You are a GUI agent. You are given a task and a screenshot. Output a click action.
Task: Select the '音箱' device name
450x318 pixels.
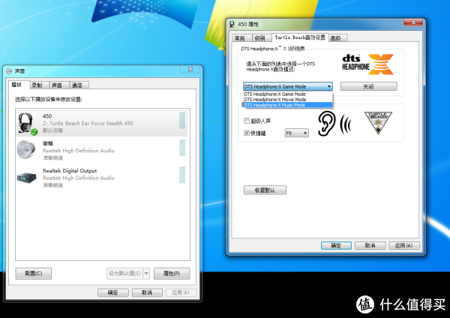(x=48, y=143)
